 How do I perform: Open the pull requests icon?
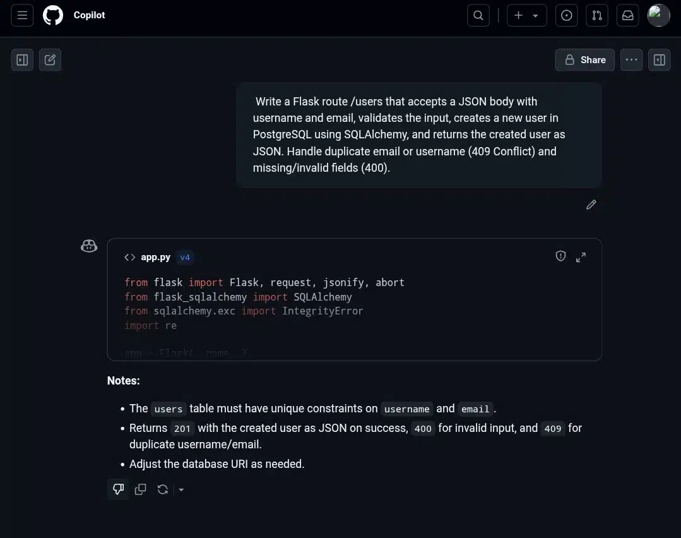click(x=597, y=15)
